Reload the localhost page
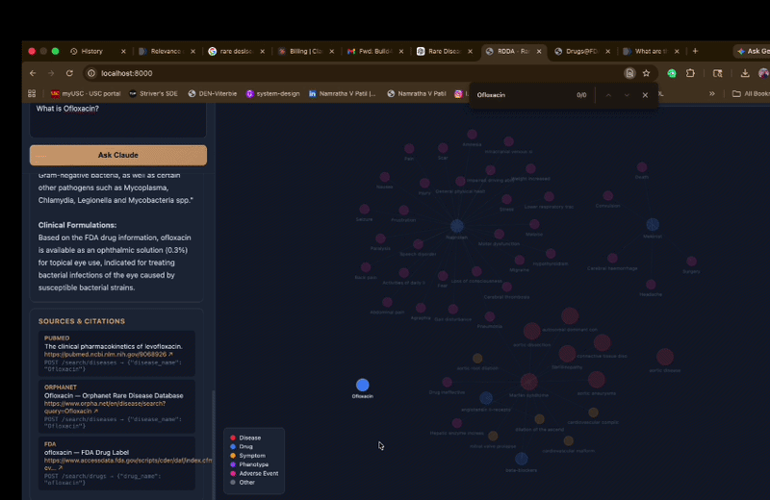 (x=69, y=73)
